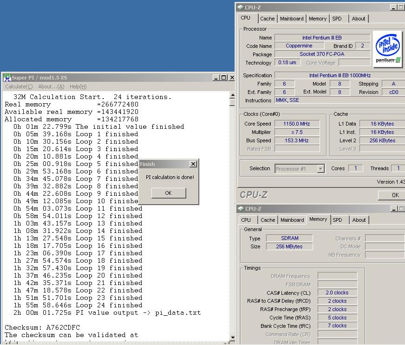Click the Specification Intel Pentium III EB 1000MHz field
Screen dimensions: 405x345
pos(340,75)
